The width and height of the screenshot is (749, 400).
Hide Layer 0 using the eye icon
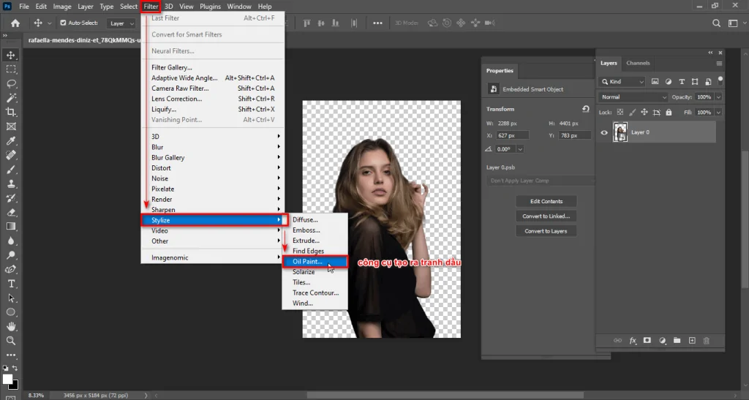coord(604,132)
